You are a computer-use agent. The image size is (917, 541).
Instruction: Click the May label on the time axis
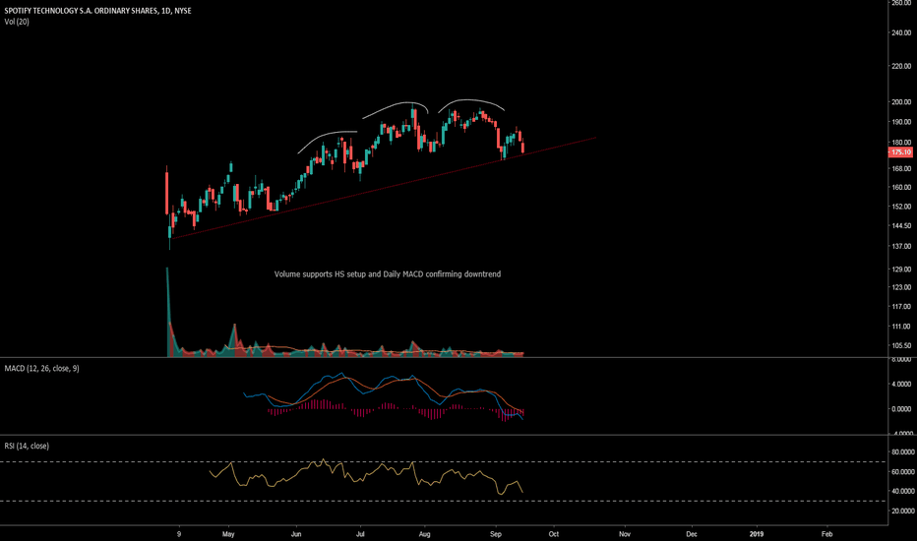click(228, 534)
